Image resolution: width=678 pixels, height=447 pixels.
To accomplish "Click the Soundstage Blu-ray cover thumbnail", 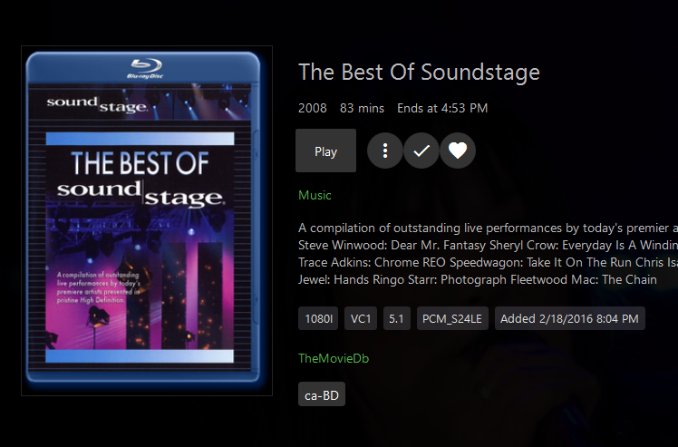I will [146, 220].
